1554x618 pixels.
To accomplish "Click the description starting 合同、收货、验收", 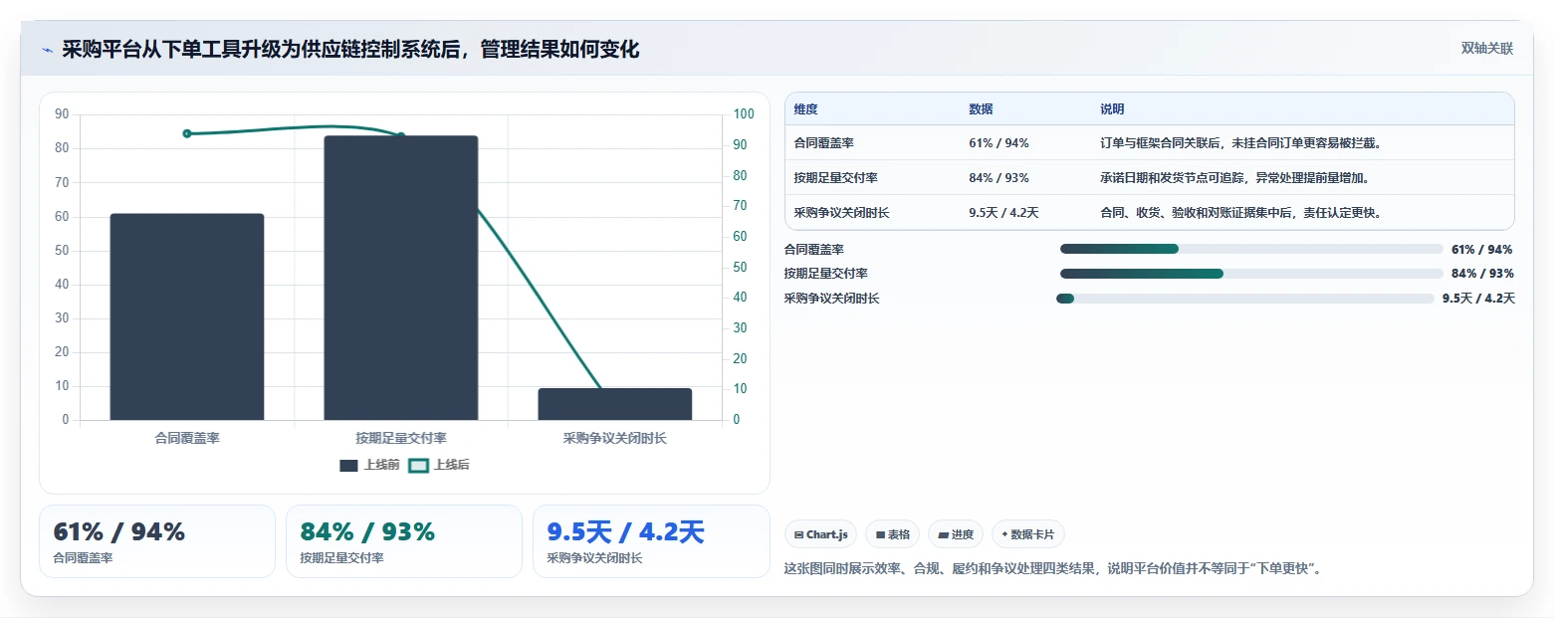I will 1240,213.
